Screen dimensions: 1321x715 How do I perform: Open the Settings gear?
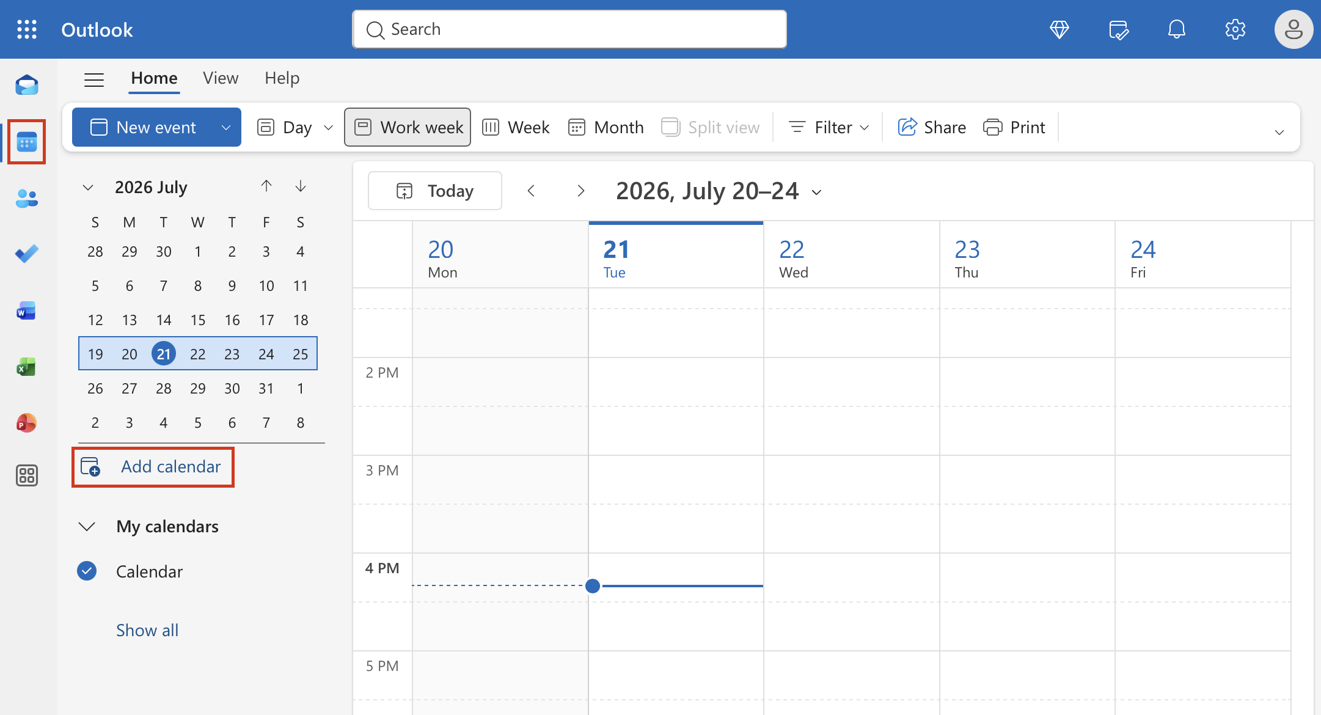1235,29
